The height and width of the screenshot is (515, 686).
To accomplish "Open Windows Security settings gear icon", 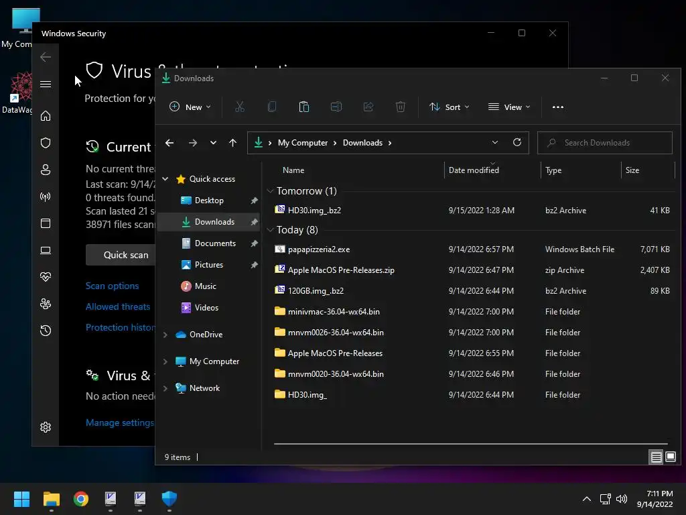I will point(46,427).
